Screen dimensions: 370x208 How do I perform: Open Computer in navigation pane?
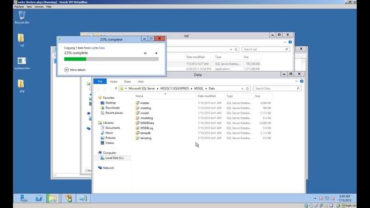coord(109,153)
